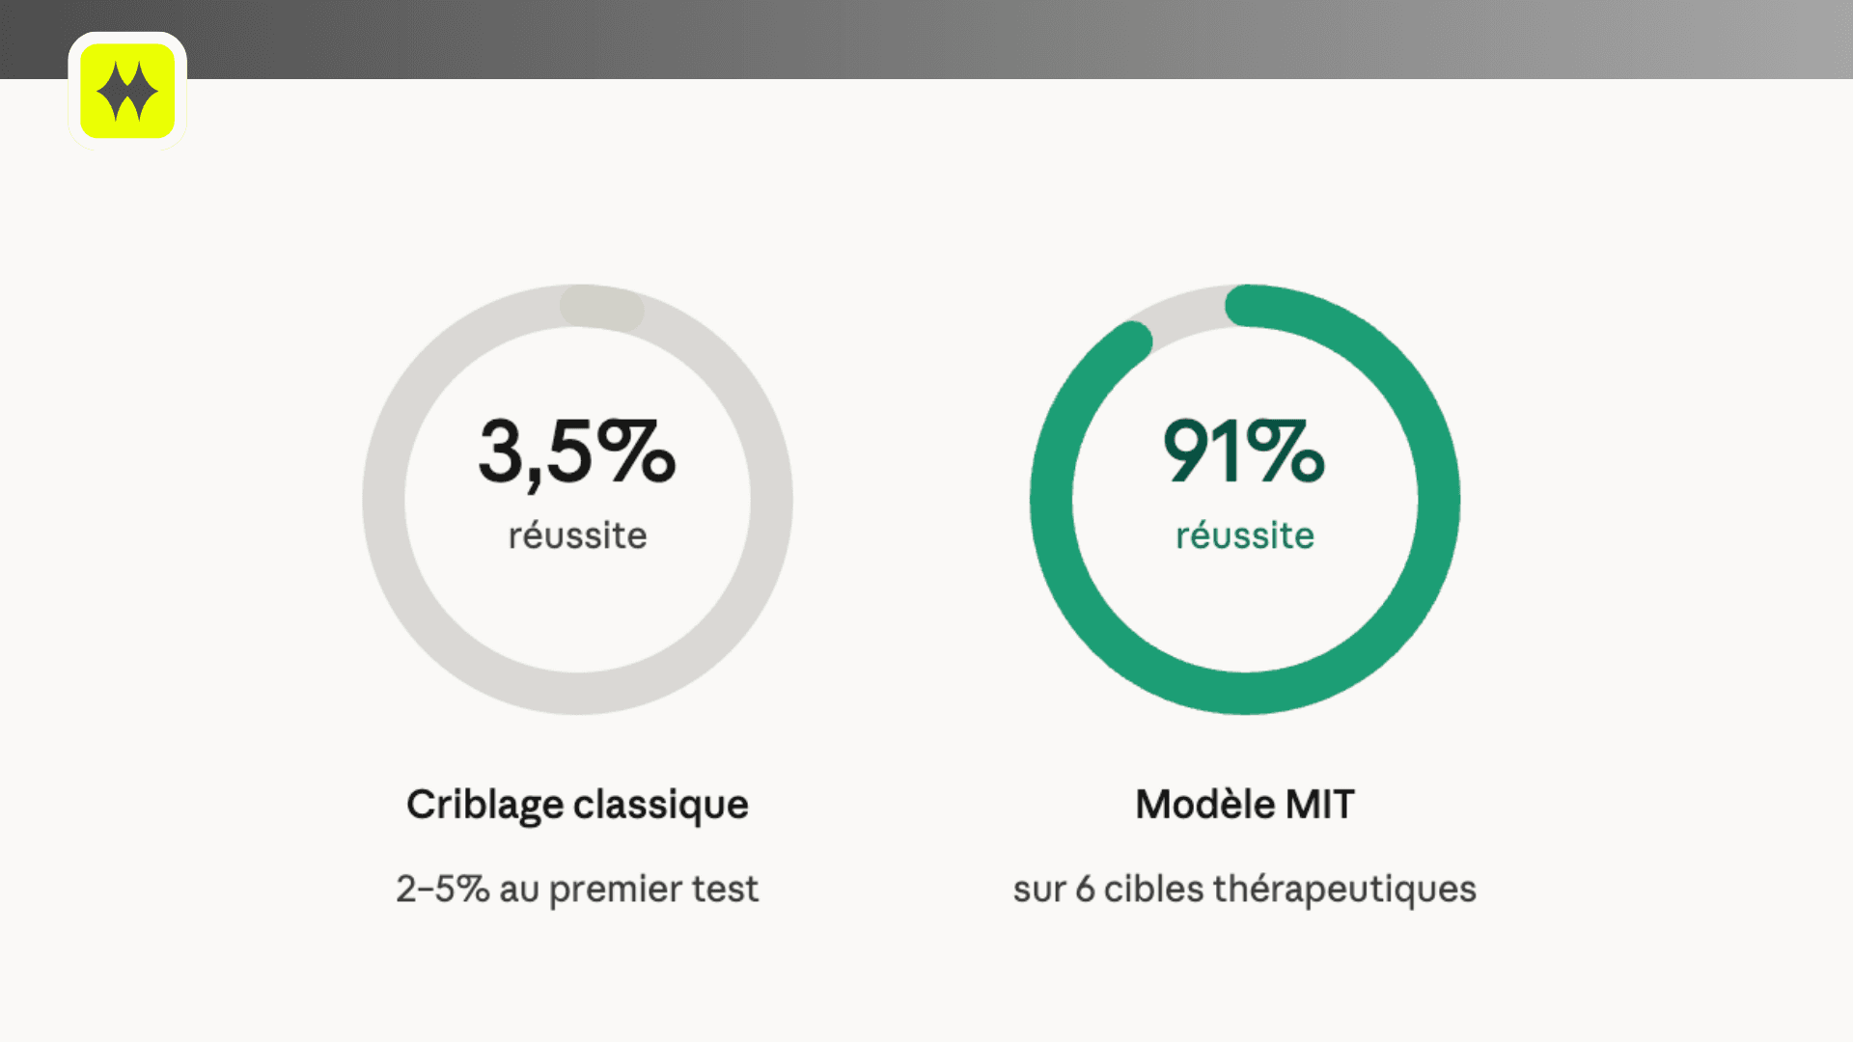Click the "Criblage classique" heading

click(577, 804)
